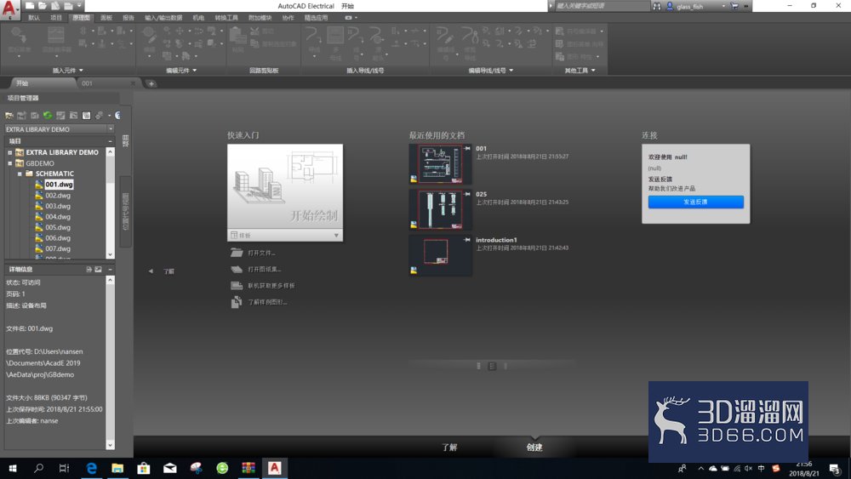The image size is (851, 479).
Task: Click the Help globe icon in Project Manager
Action: tap(117, 116)
